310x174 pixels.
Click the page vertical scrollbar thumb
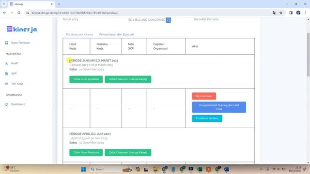pos(308,55)
